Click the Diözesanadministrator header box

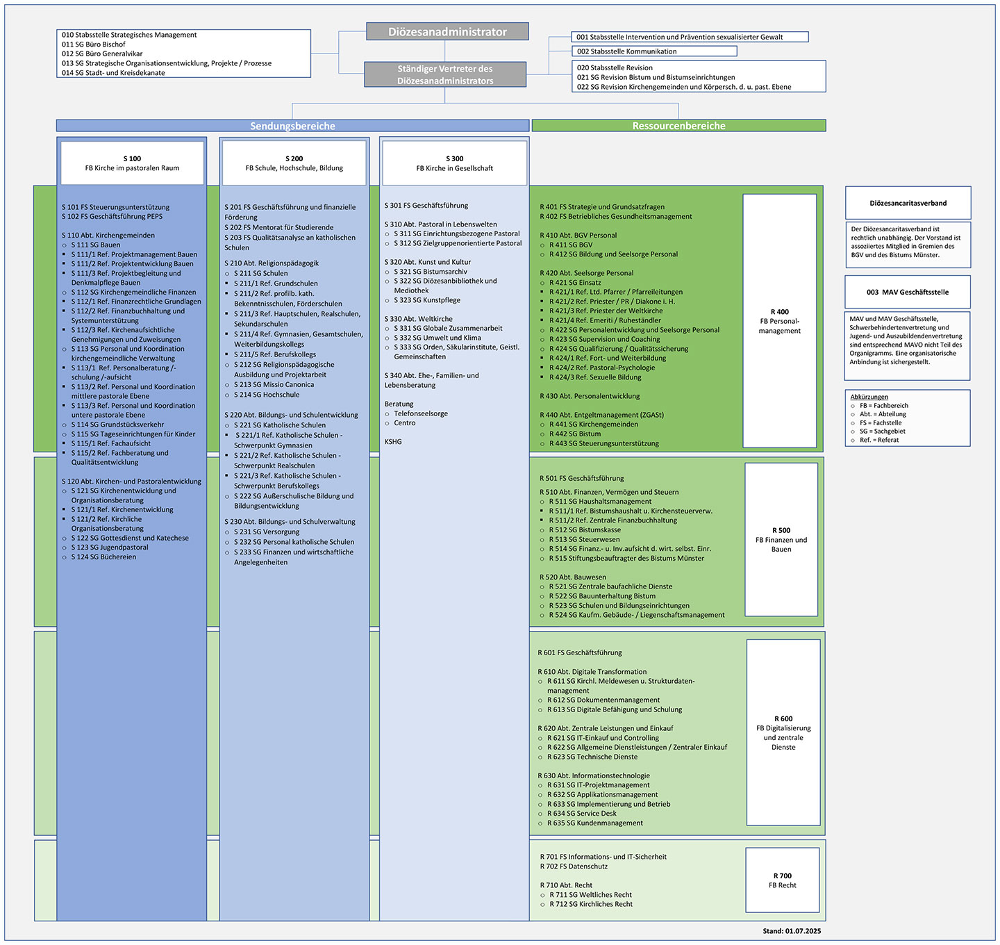tap(447, 32)
